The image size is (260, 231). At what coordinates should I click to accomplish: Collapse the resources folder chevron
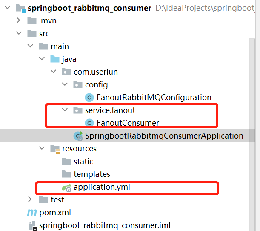[x=42, y=148]
